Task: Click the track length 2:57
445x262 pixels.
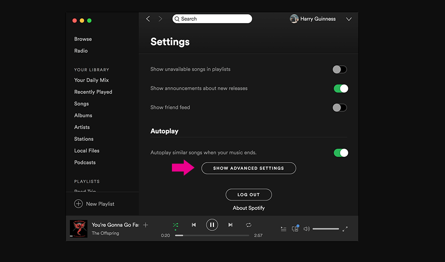Action: (258, 235)
